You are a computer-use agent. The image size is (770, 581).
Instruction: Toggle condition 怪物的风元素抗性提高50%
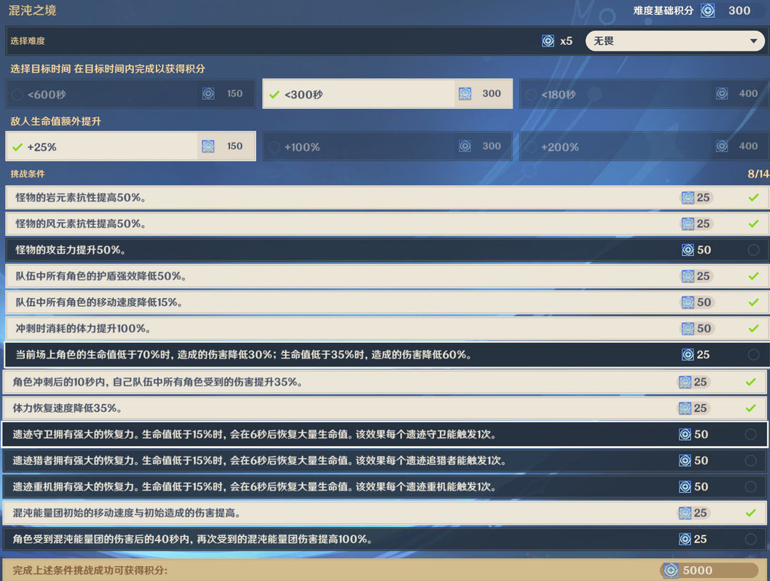point(387,223)
